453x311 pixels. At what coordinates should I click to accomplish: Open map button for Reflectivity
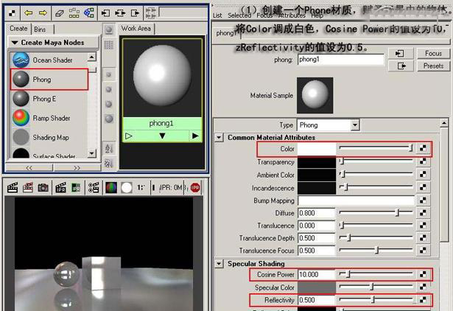coord(423,300)
